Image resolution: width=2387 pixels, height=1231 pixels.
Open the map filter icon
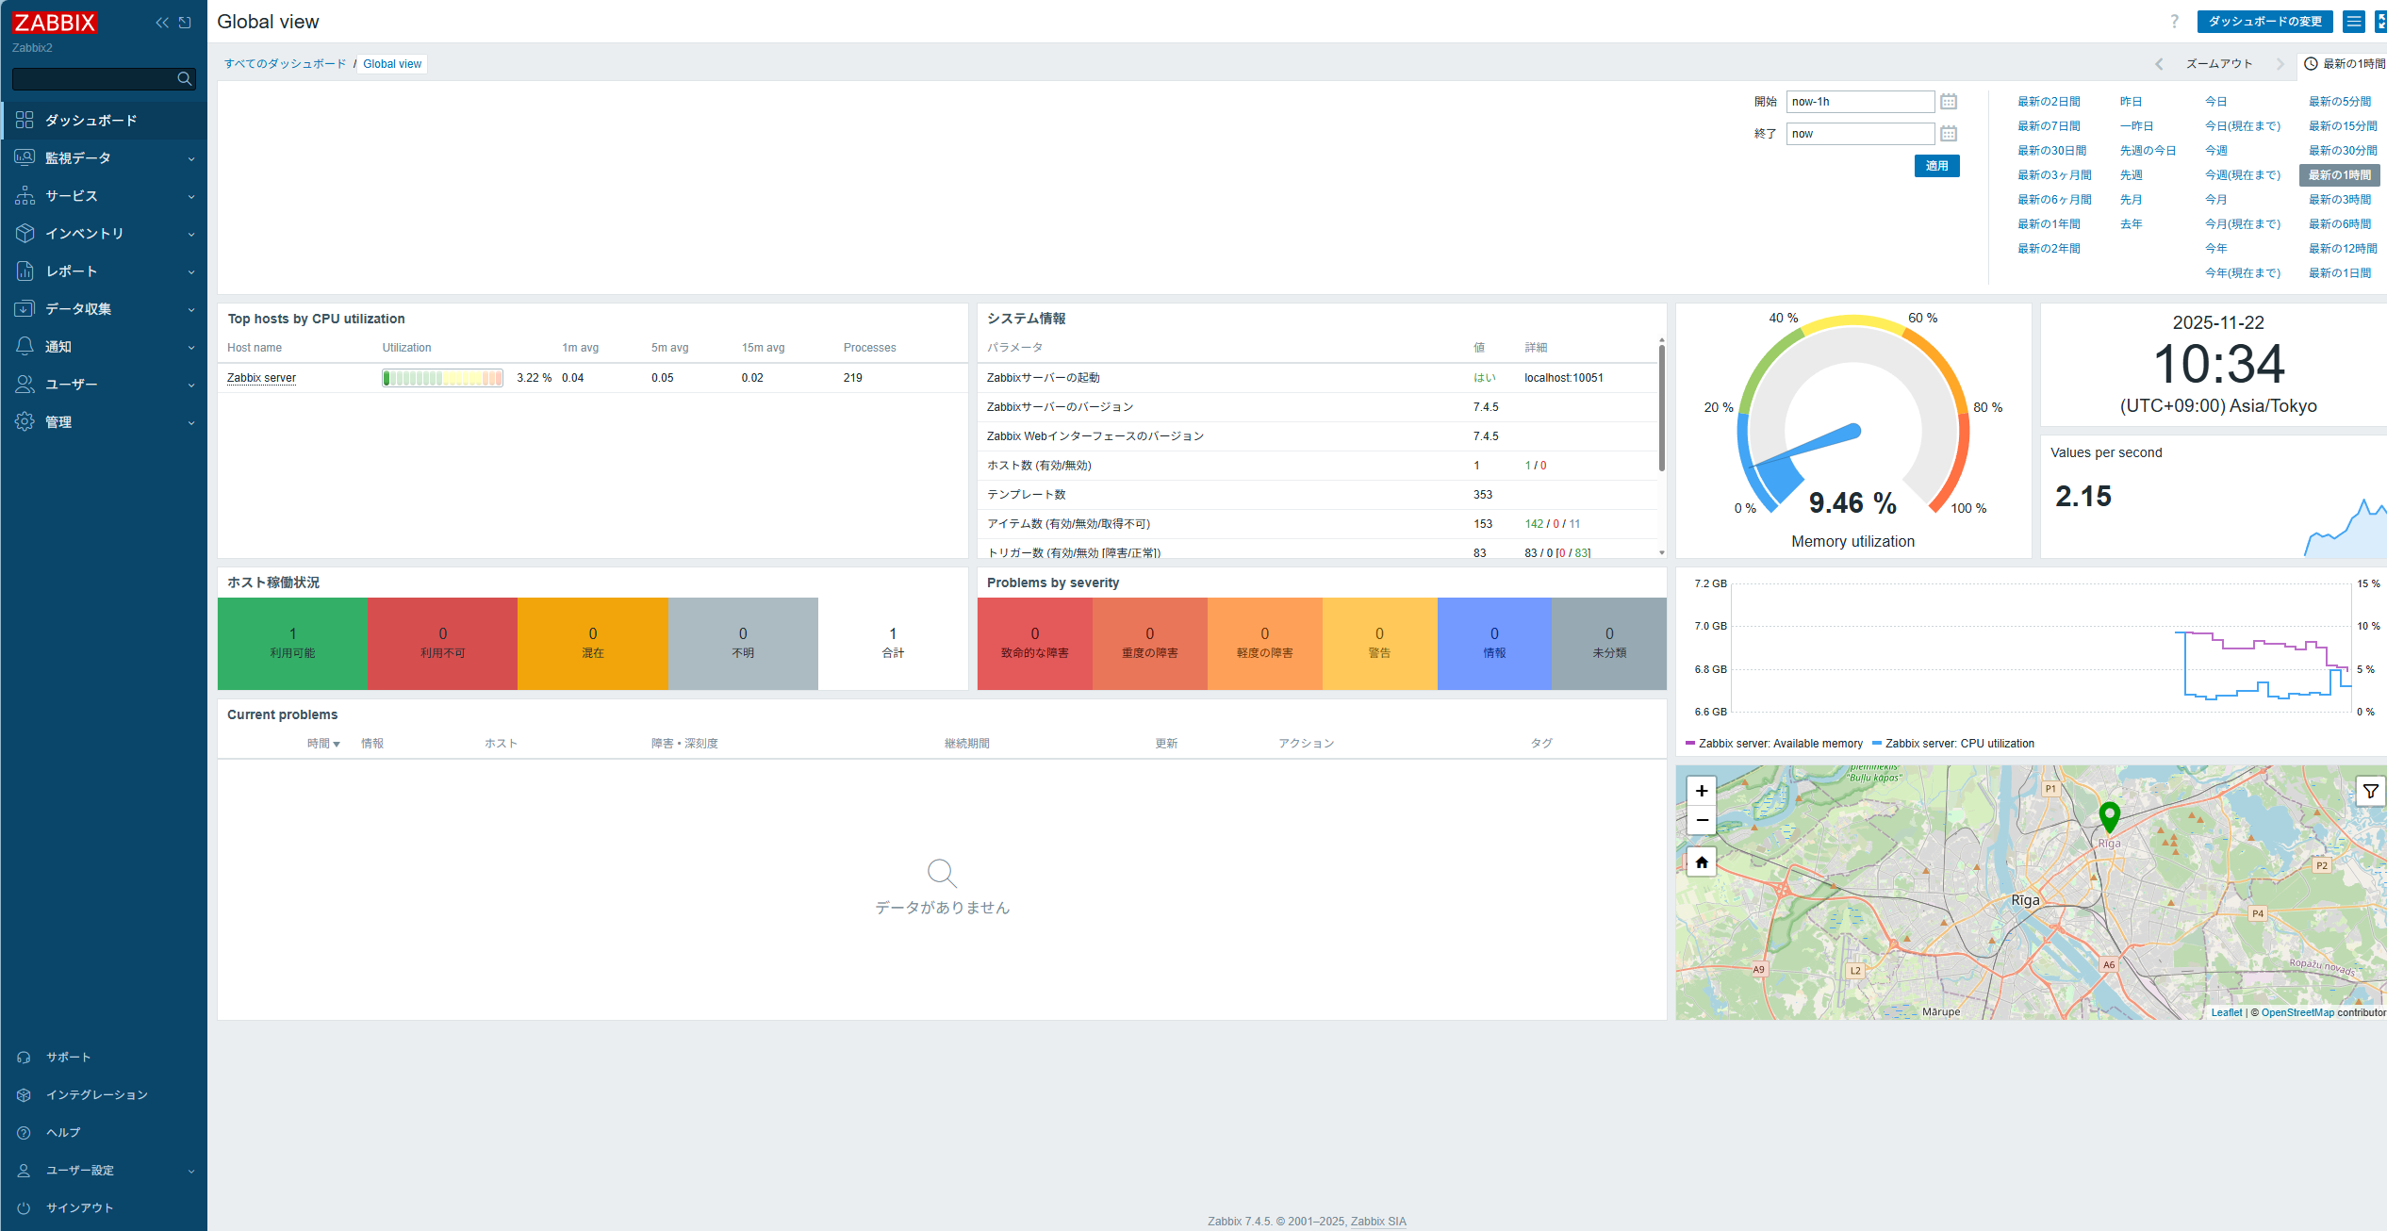[2370, 792]
